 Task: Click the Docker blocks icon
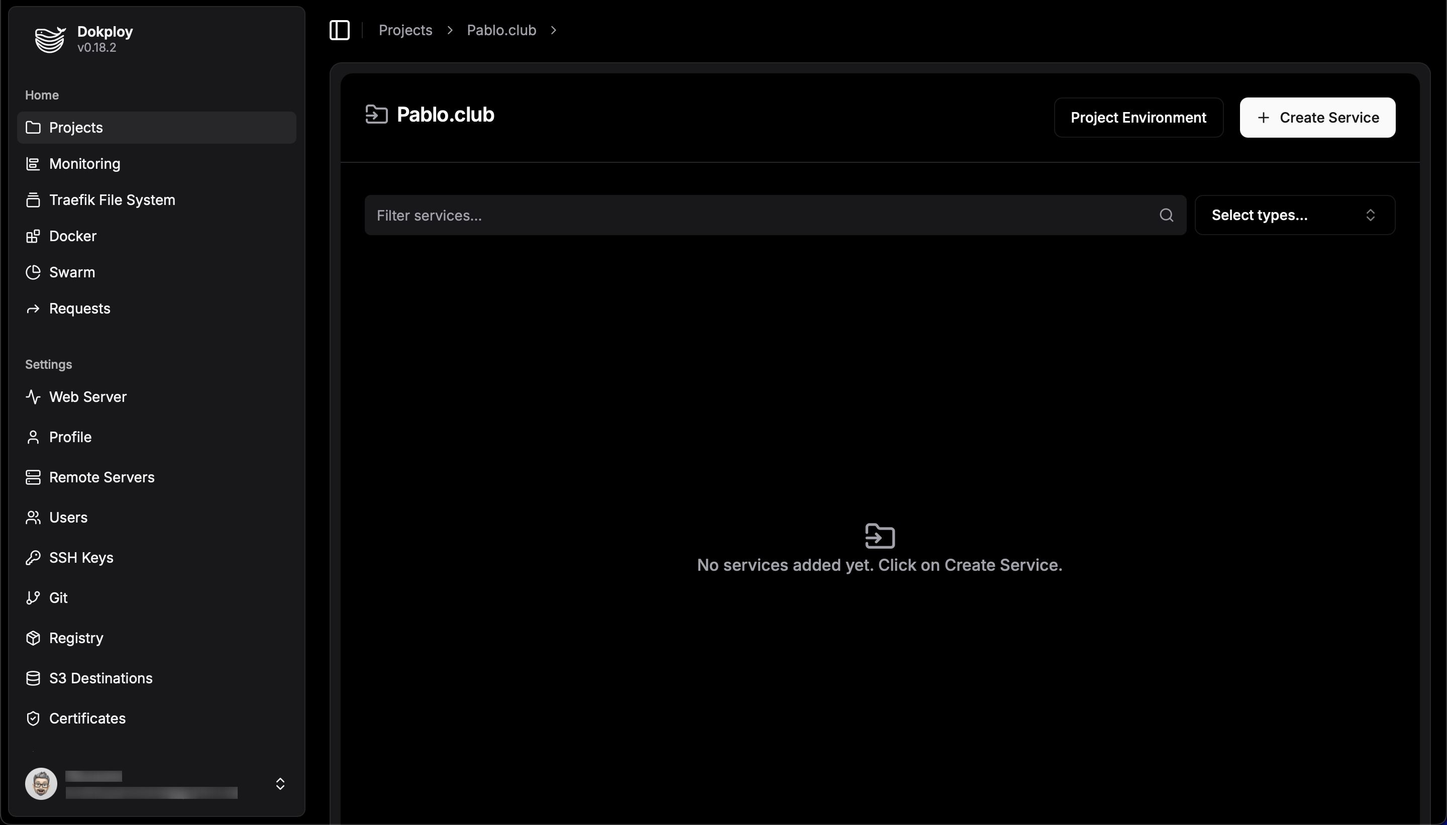33,236
